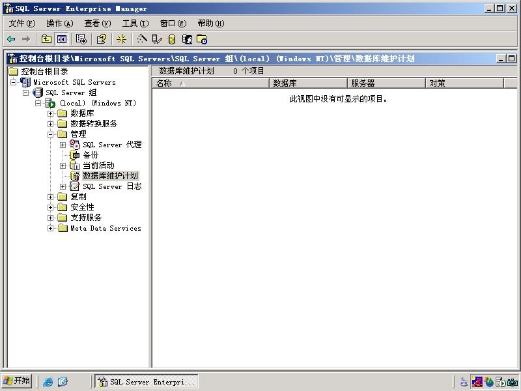Select the 数据库 folder label
Viewport: 521px width, 391px height.
tap(82, 113)
